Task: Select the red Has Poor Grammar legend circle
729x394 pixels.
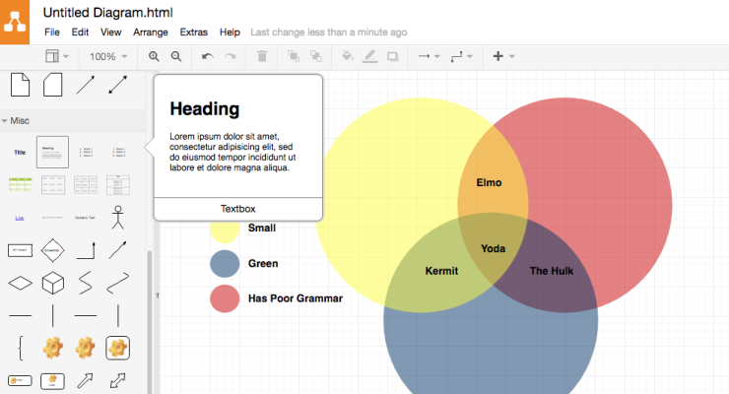Action: [x=225, y=297]
